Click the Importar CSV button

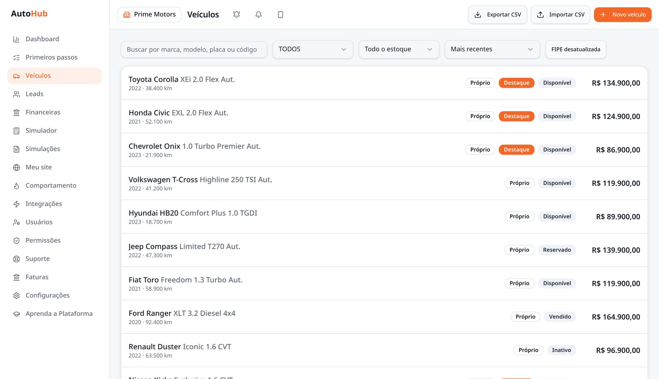coord(560,15)
